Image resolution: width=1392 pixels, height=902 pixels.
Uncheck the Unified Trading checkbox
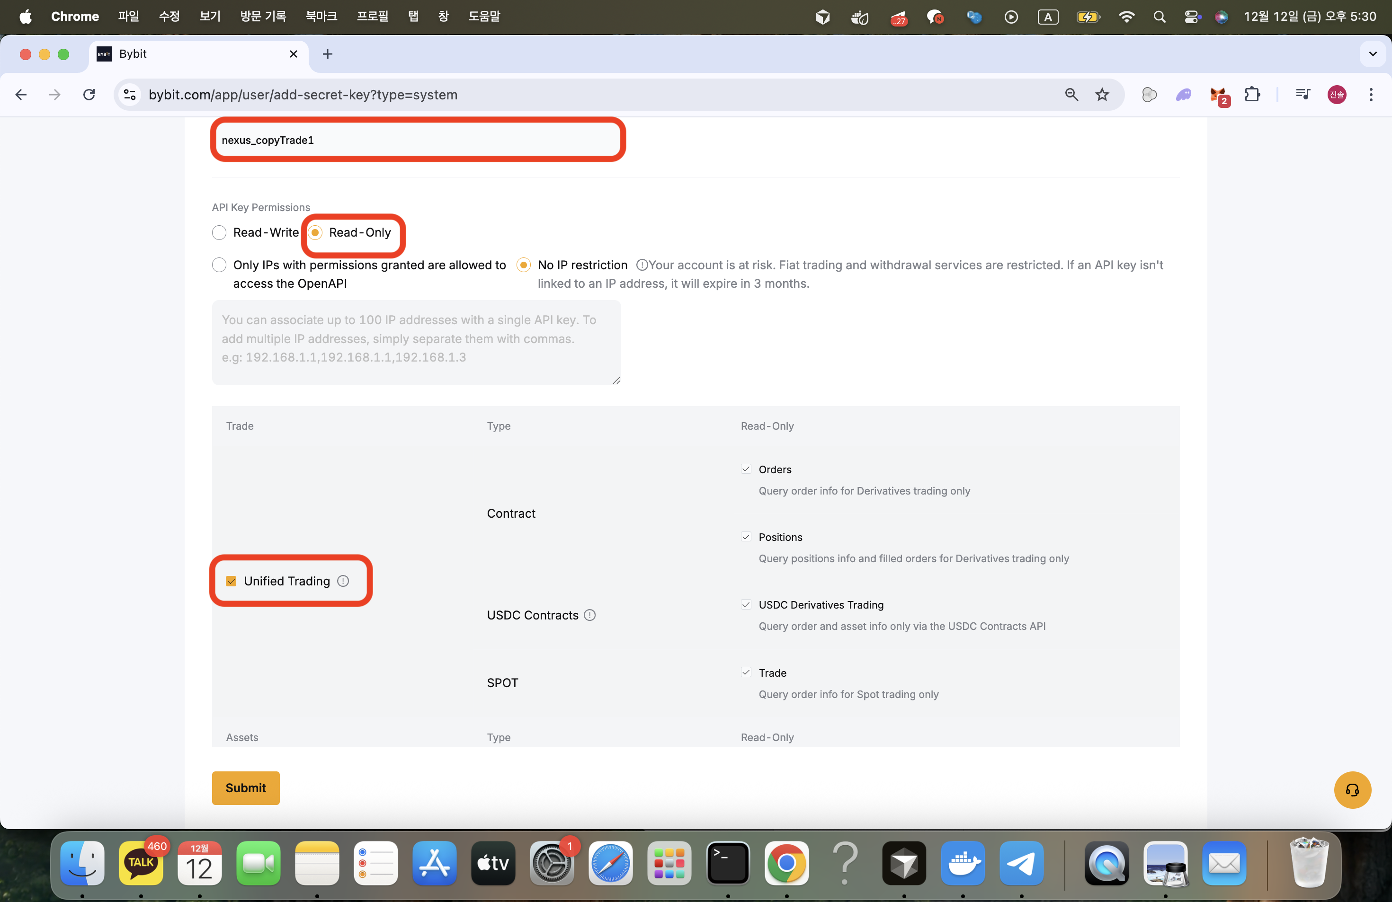coord(231,582)
